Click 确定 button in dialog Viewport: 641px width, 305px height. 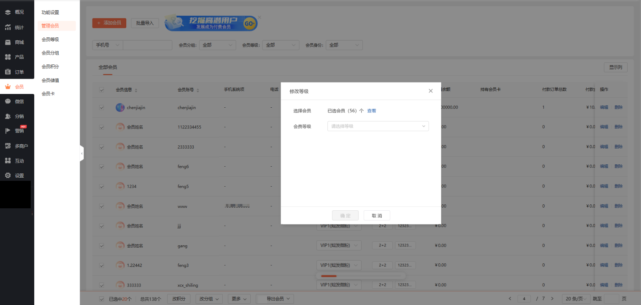pos(345,215)
